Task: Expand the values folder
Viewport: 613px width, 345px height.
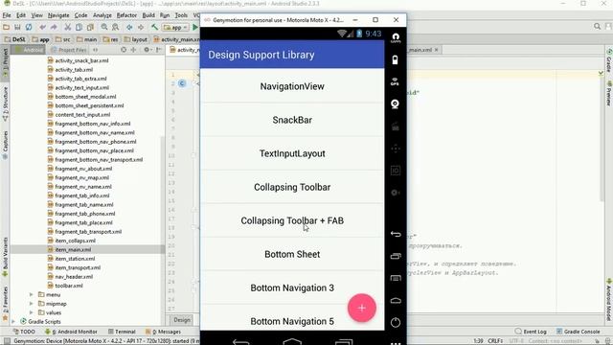Action: tap(31, 312)
